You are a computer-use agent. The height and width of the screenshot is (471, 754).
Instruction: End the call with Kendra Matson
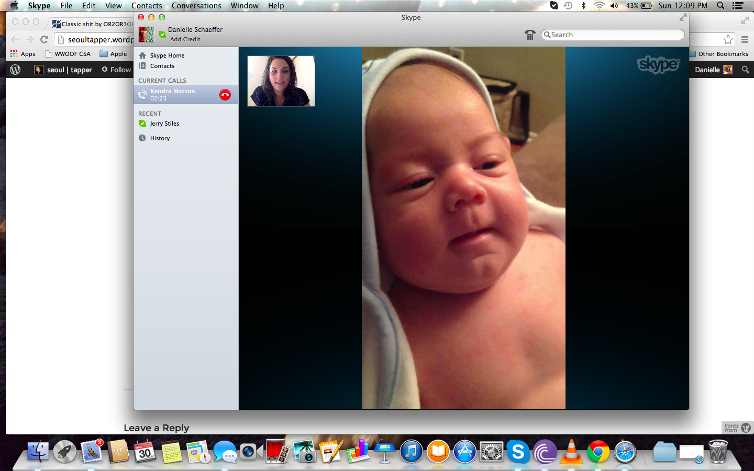pyautogui.click(x=225, y=95)
